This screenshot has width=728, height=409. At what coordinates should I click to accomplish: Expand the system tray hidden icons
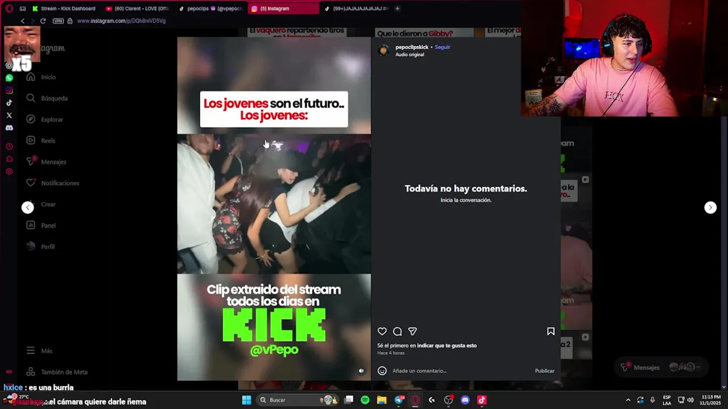click(x=628, y=400)
